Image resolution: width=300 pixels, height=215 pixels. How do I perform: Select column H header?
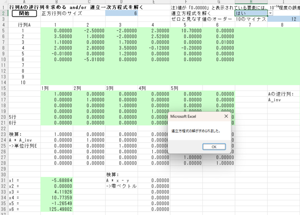point(251,2)
